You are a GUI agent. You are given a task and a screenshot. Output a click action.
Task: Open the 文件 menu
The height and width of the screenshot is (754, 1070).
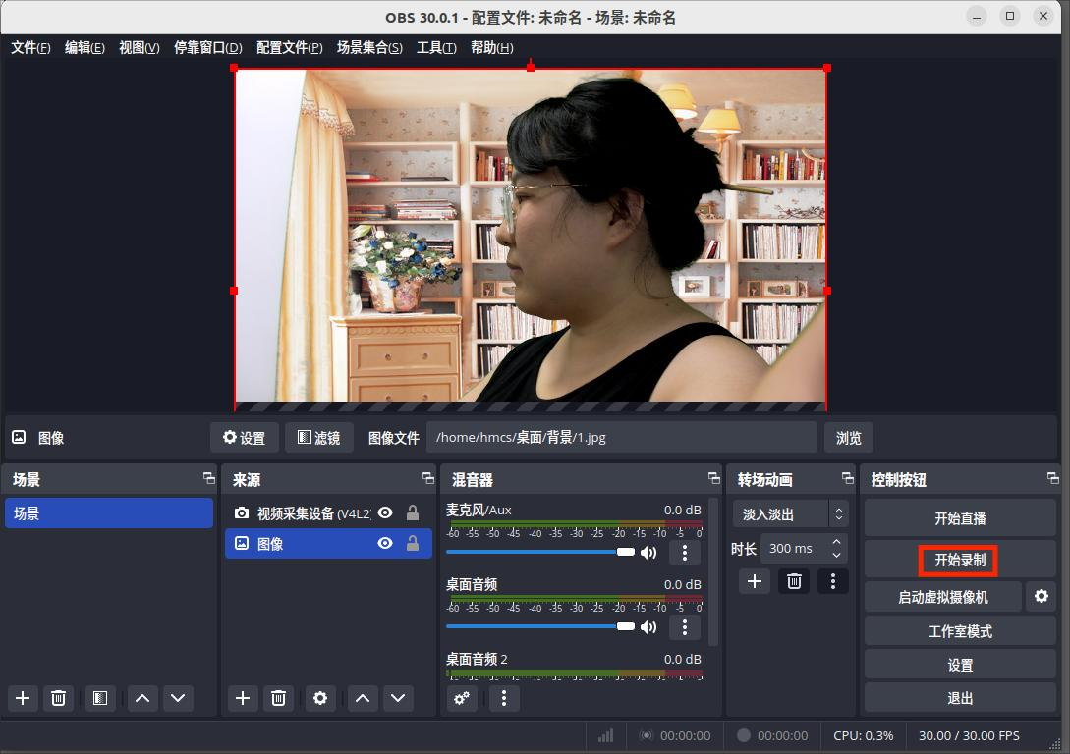pos(30,48)
